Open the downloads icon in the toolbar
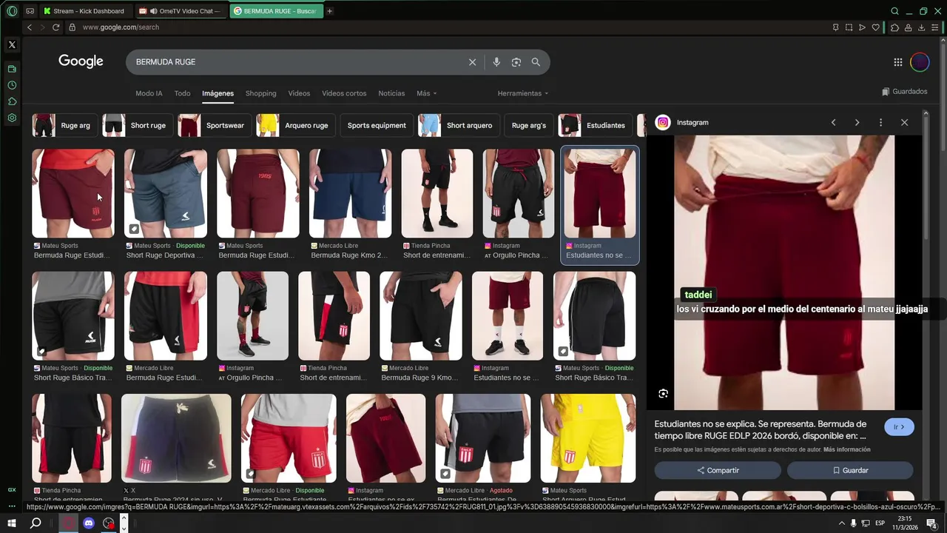This screenshot has width=947, height=533. click(922, 27)
